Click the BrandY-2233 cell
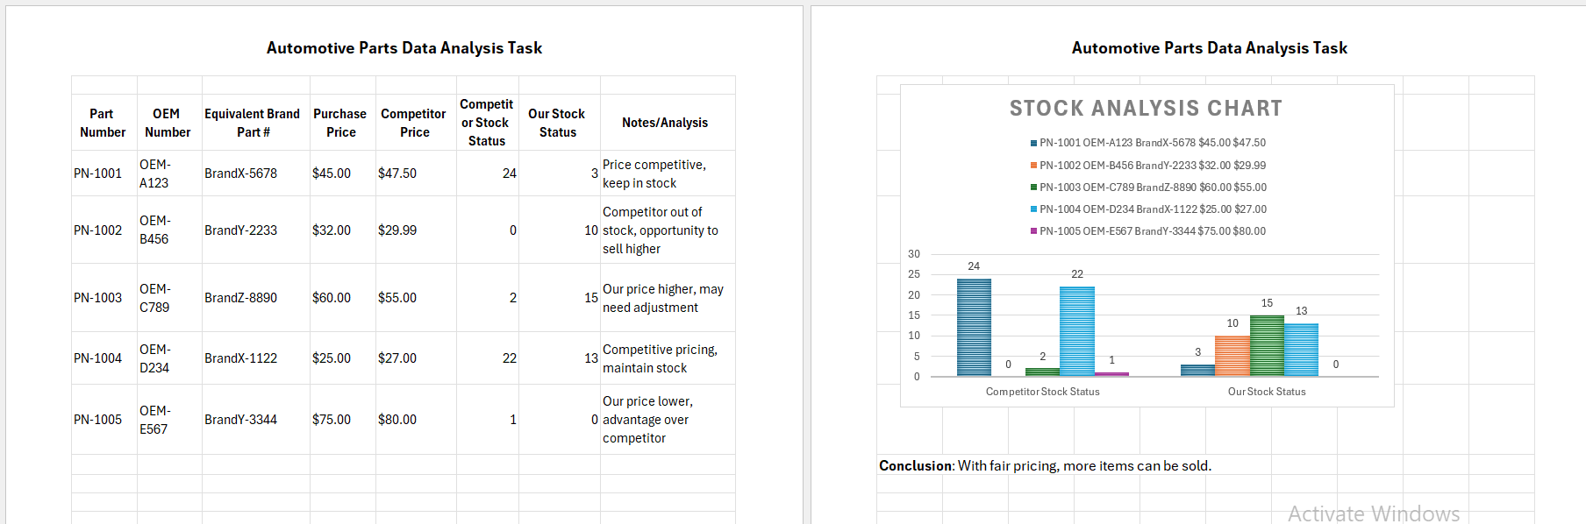 pyautogui.click(x=241, y=230)
